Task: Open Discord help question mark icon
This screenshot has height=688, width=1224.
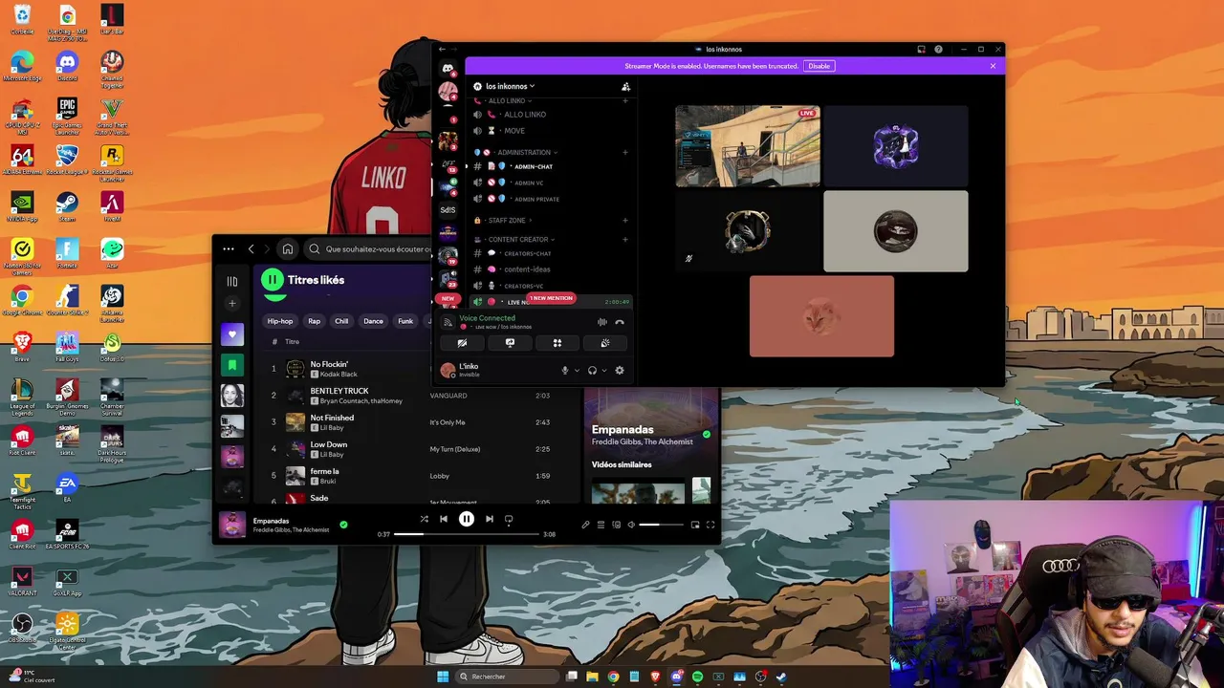Action: point(938,50)
